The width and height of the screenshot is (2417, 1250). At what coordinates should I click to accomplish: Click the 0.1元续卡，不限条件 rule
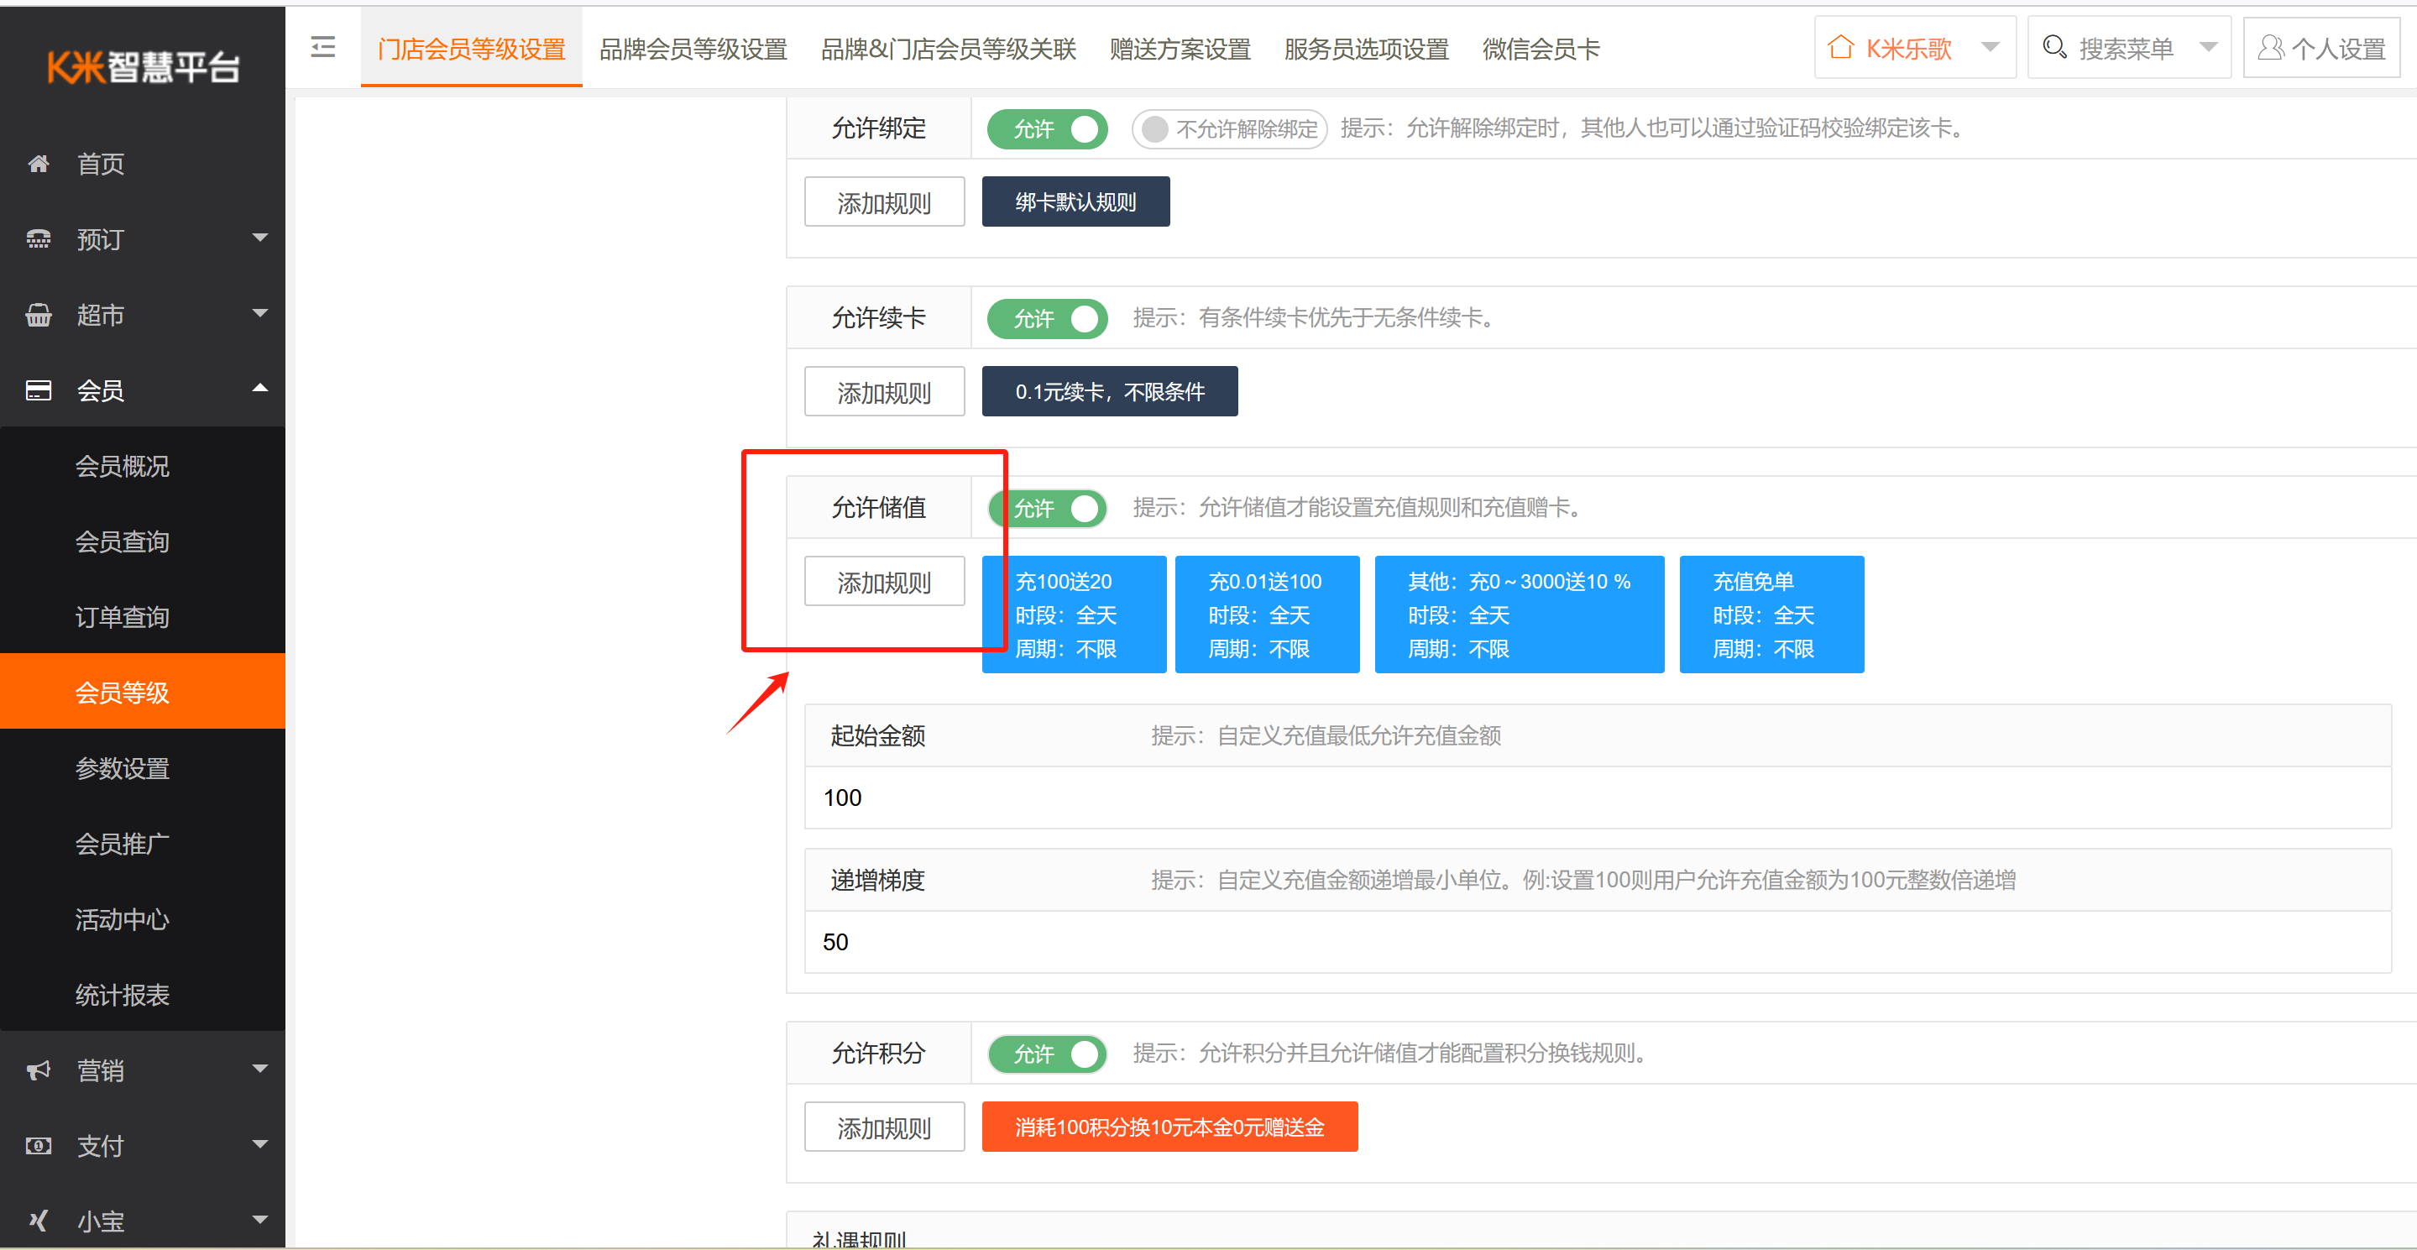coord(1110,391)
